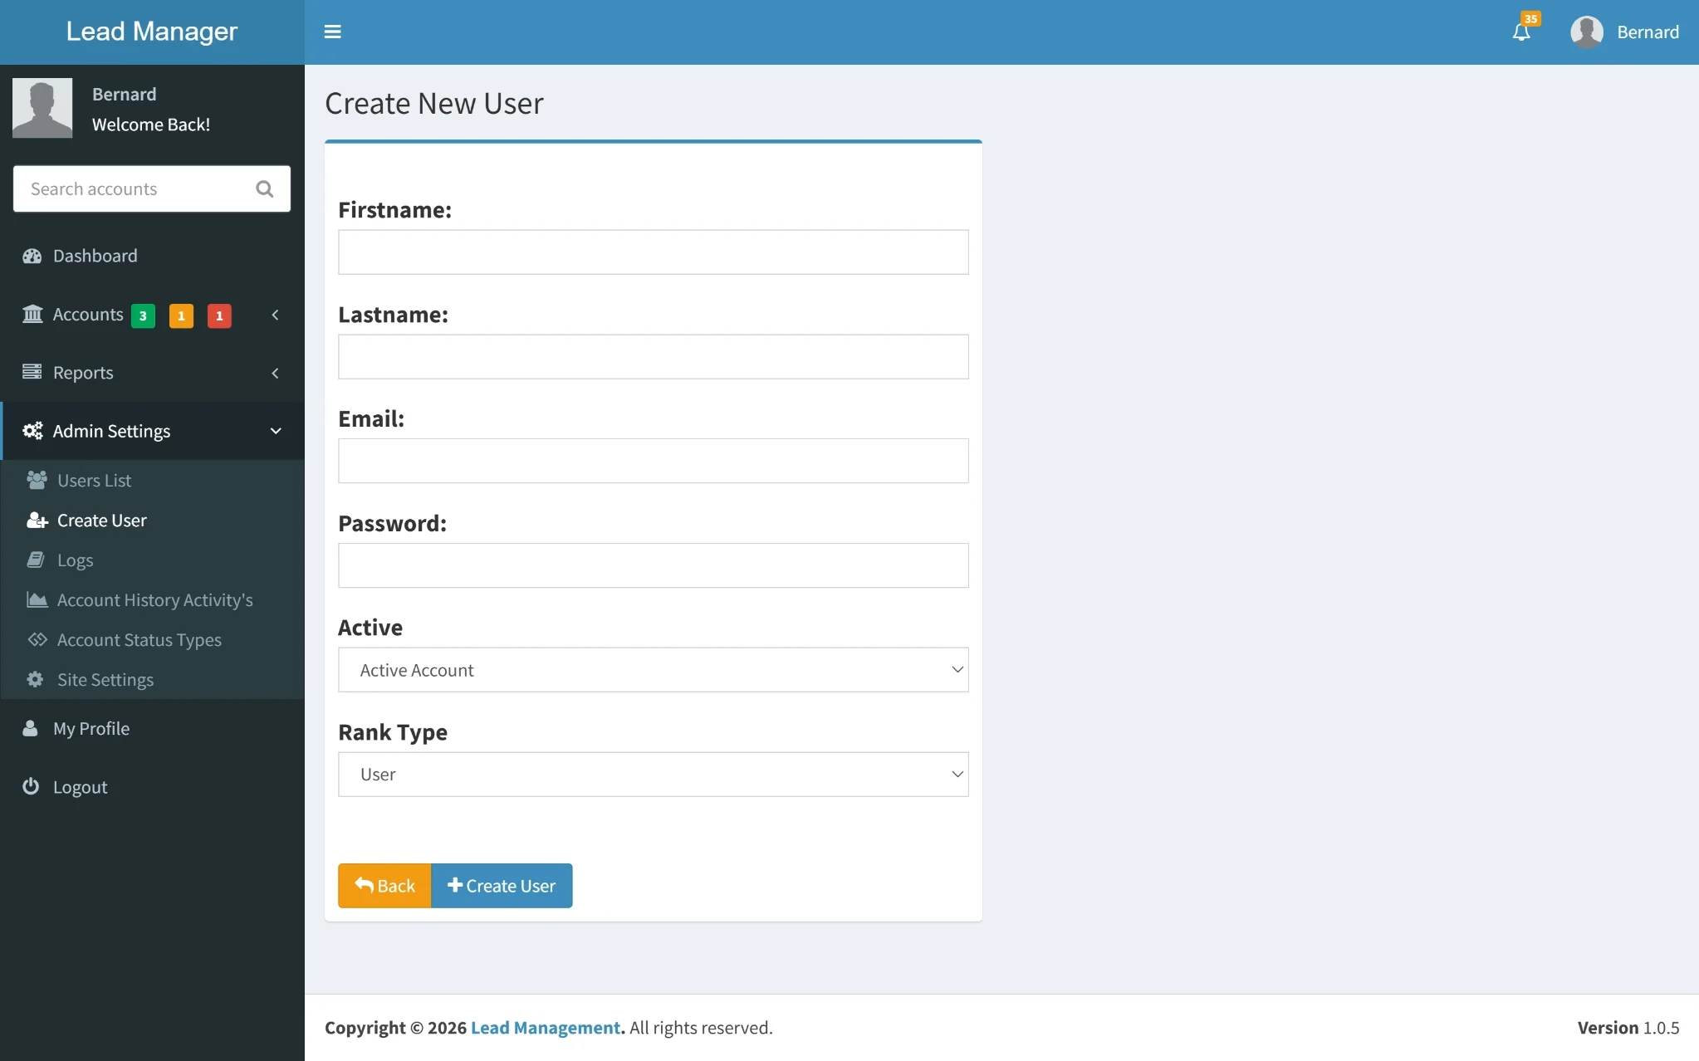Open the Logs page

pyautogui.click(x=152, y=560)
